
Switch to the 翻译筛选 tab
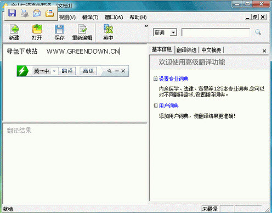[x=186, y=50]
